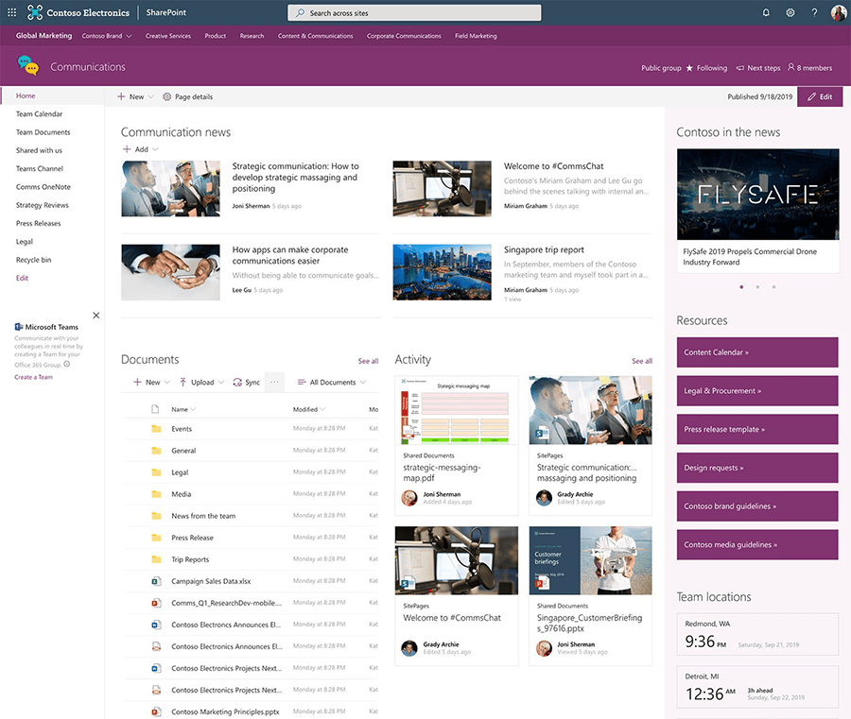Open Press release template resource tile

coord(757,430)
